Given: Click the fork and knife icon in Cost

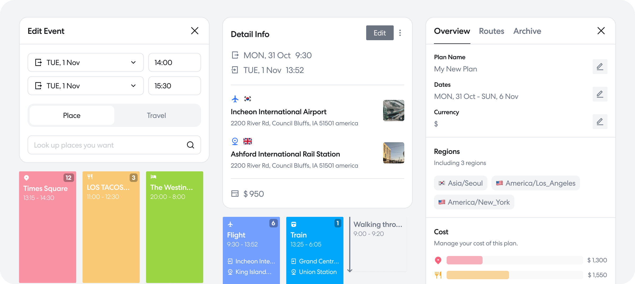Looking at the screenshot, I should pyautogui.click(x=438, y=275).
